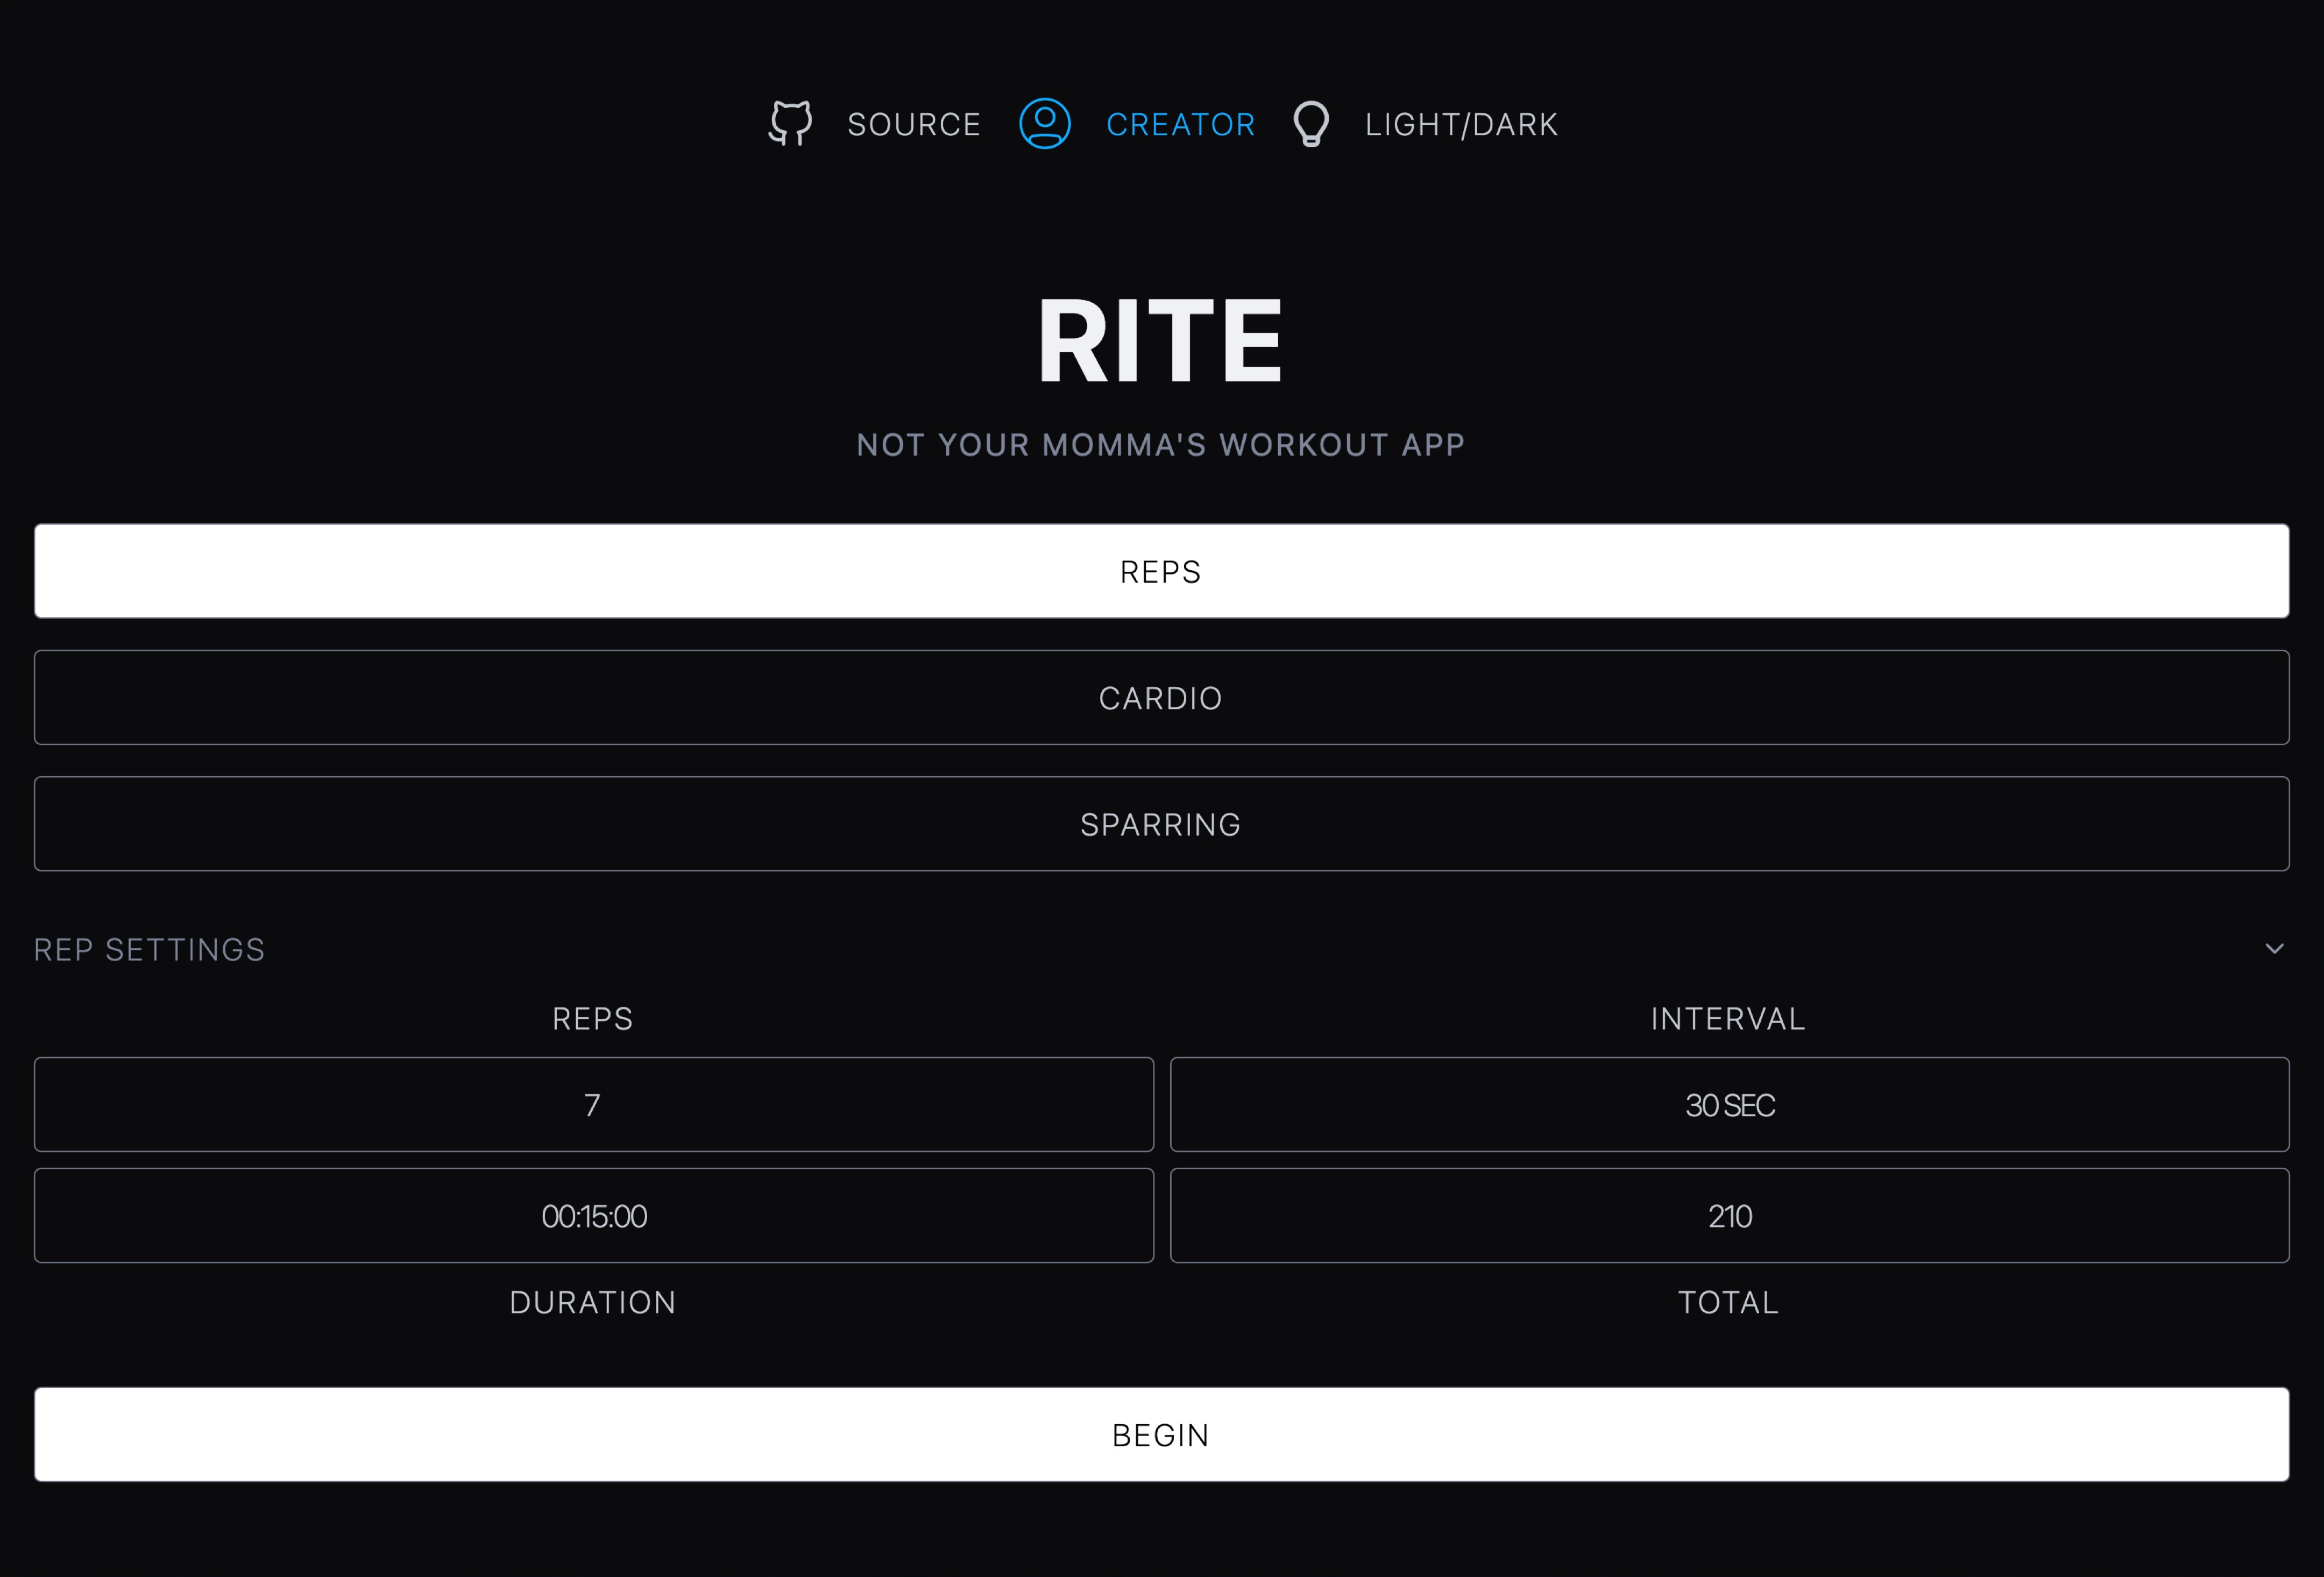The image size is (2324, 1577).
Task: Open the CREATOR link text
Action: (x=1180, y=125)
